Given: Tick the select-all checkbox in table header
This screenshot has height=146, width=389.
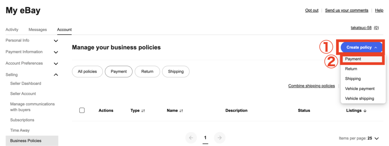Looking at the screenshot, I should [x=82, y=111].
